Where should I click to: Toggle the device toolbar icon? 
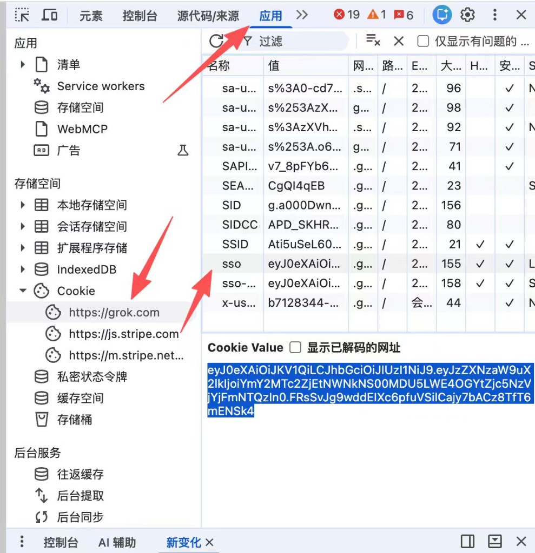tap(49, 15)
